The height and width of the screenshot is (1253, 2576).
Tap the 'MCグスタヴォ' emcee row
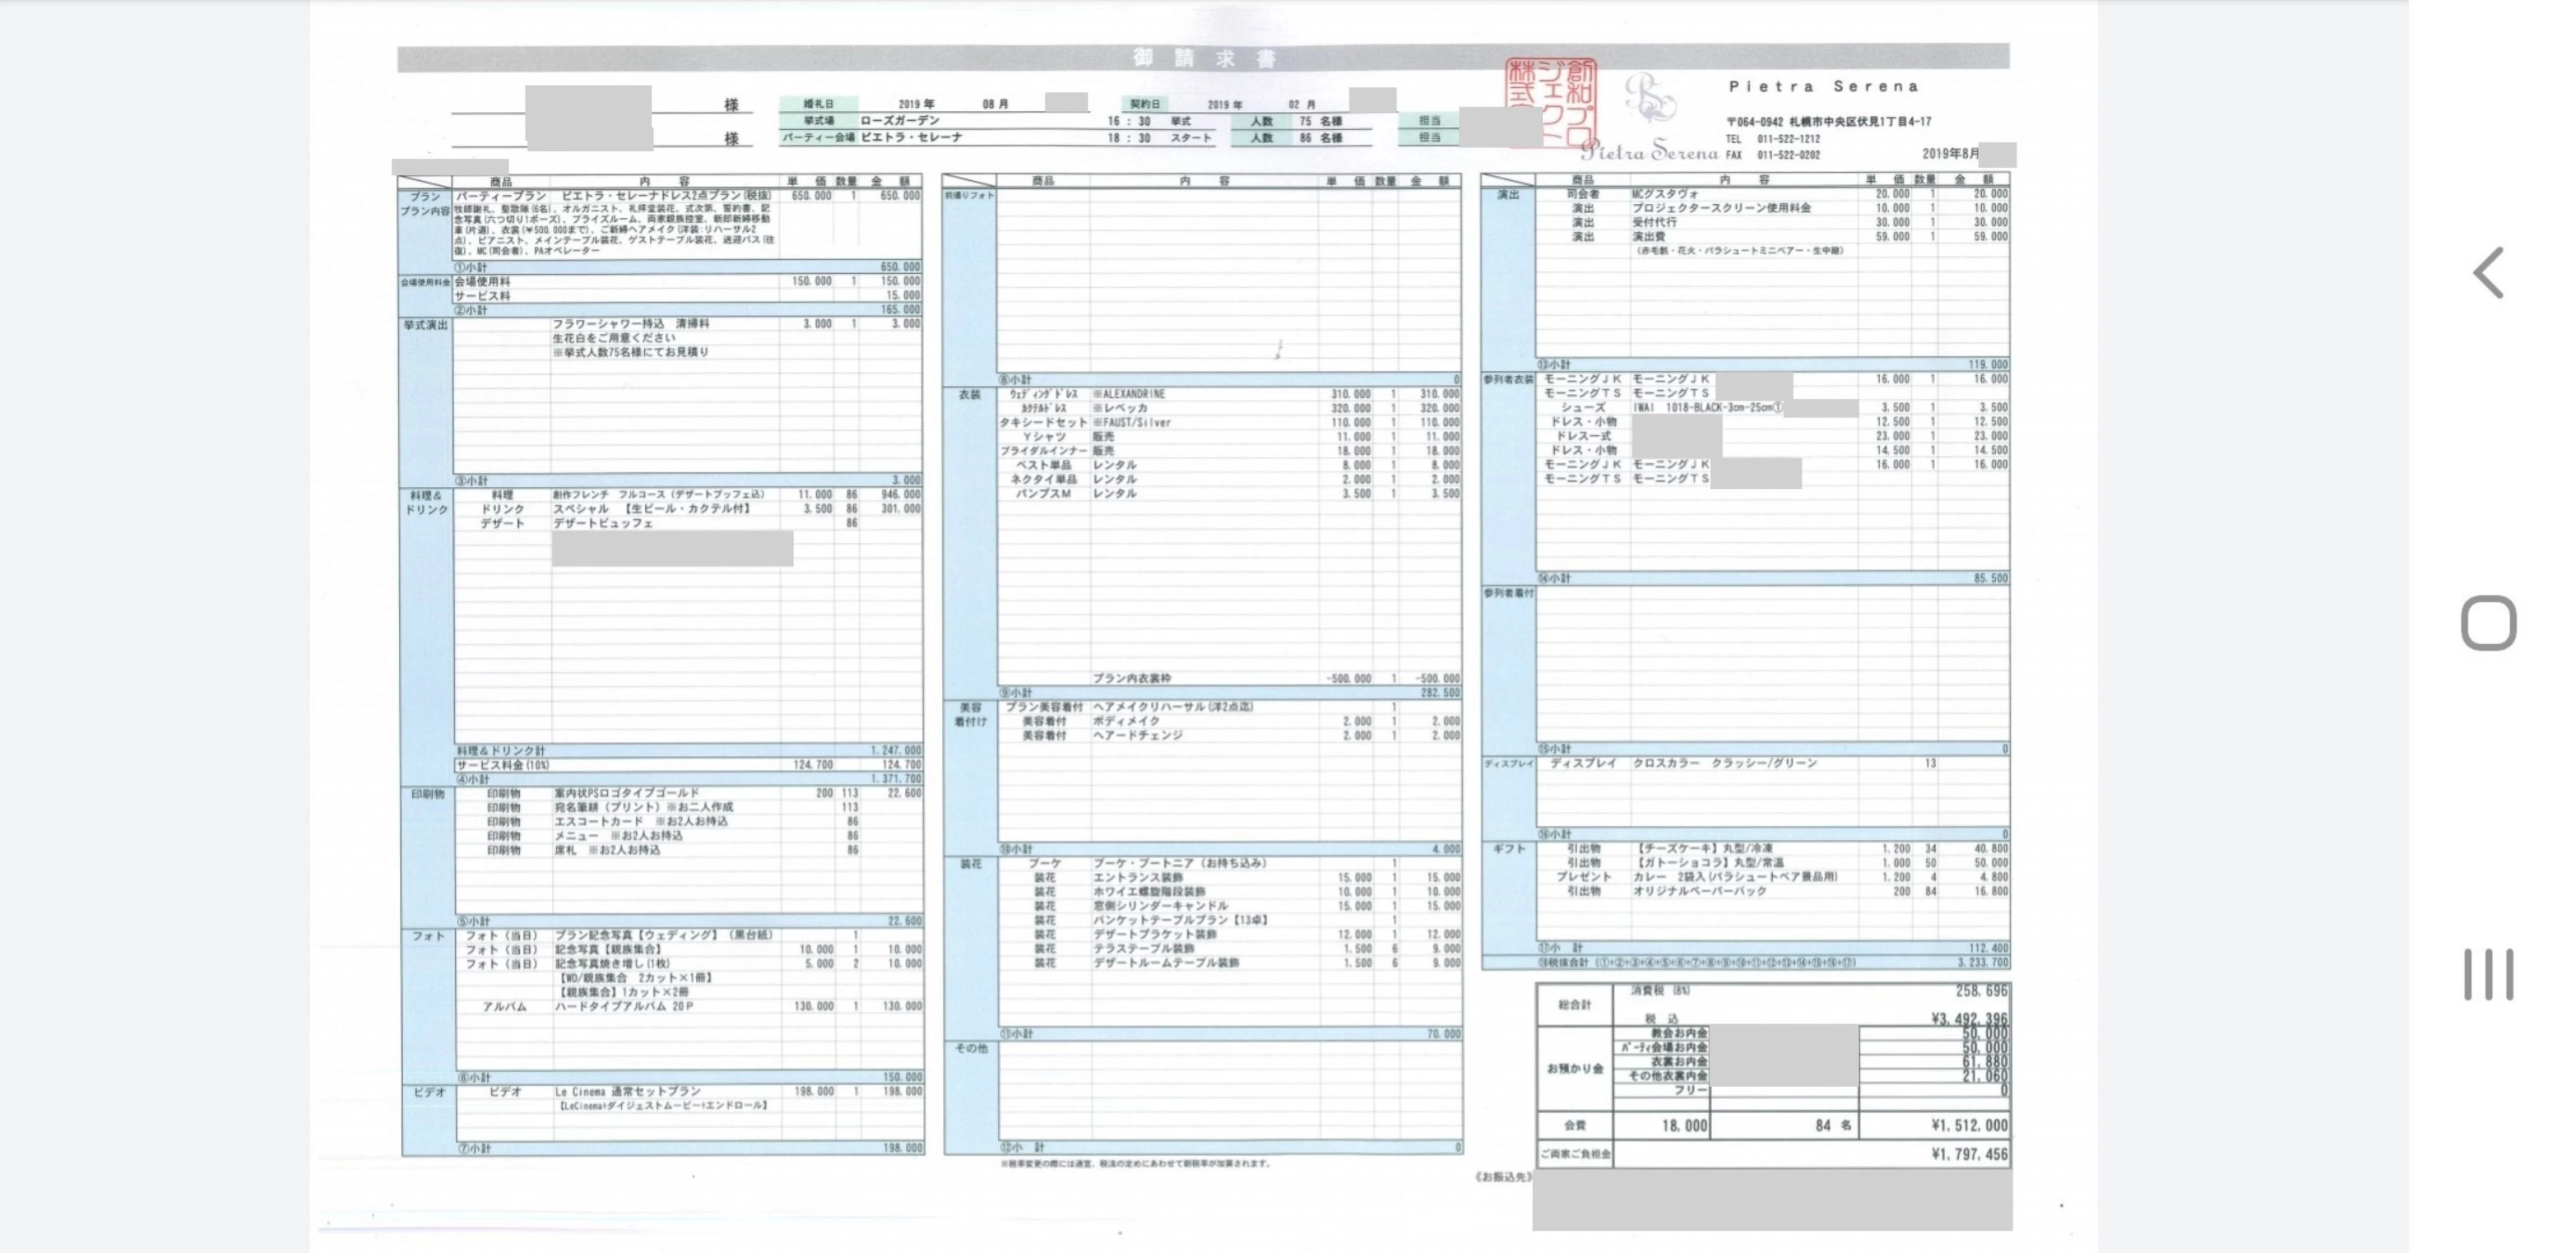[1773, 194]
